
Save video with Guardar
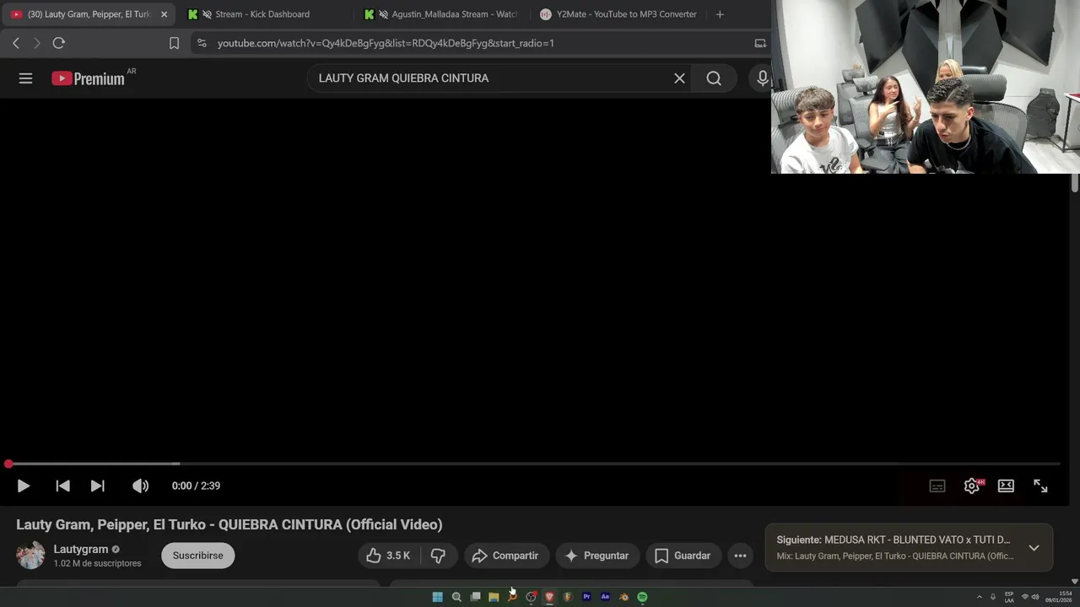coord(683,556)
